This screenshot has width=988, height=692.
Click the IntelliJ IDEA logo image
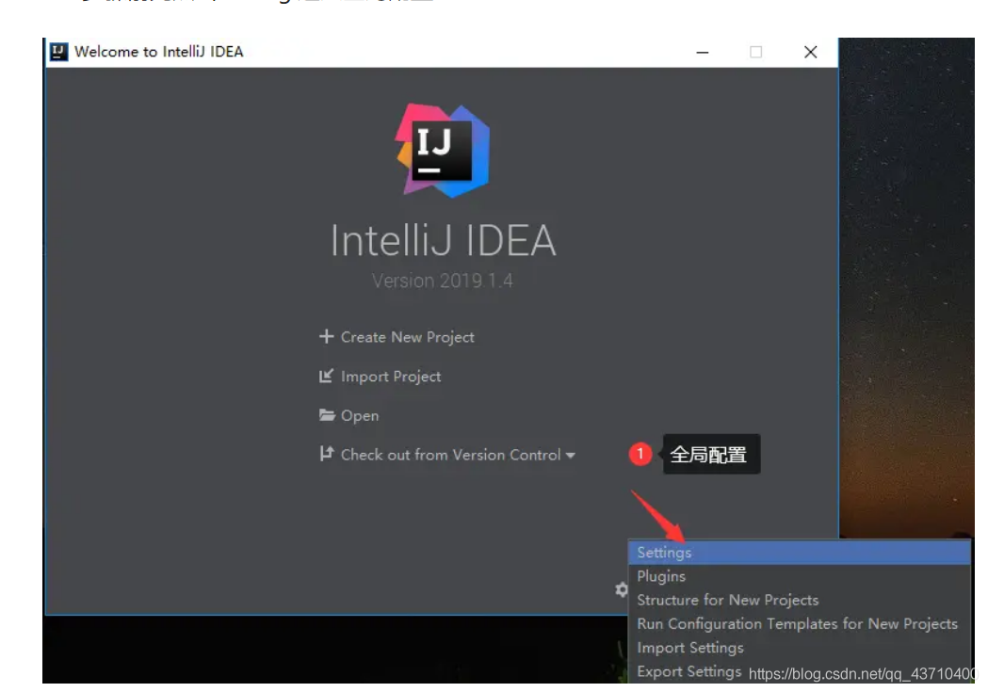443,150
